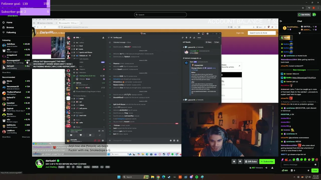Image resolution: width=321 pixels, height=180 pixels.
Task: Open chat settings gear
Action: point(308,170)
